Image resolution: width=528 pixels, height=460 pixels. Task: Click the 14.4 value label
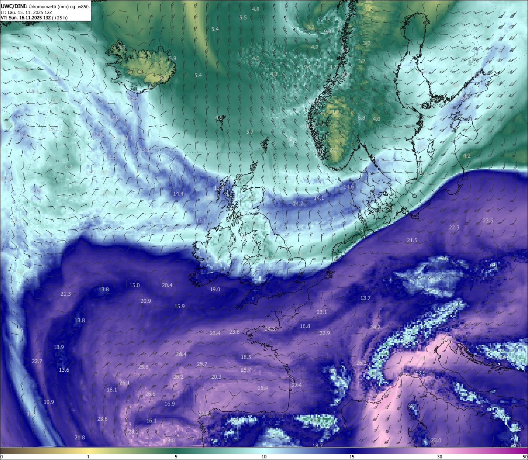[x=178, y=193]
